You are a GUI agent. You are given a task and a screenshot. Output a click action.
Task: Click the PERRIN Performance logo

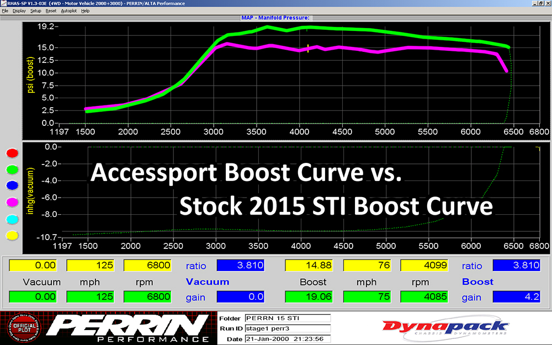pos(128,328)
